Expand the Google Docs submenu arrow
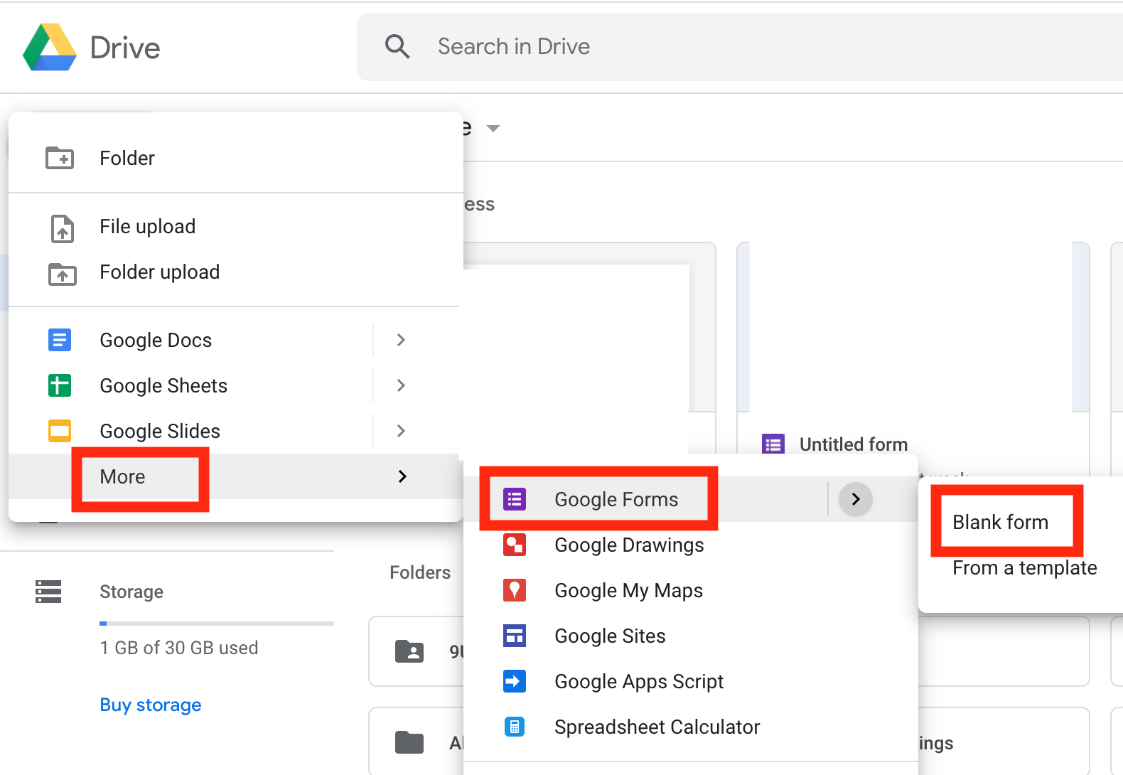Image resolution: width=1123 pixels, height=775 pixels. tap(401, 340)
